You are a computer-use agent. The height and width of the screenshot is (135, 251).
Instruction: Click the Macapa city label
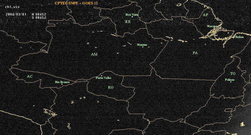pos(212,26)
